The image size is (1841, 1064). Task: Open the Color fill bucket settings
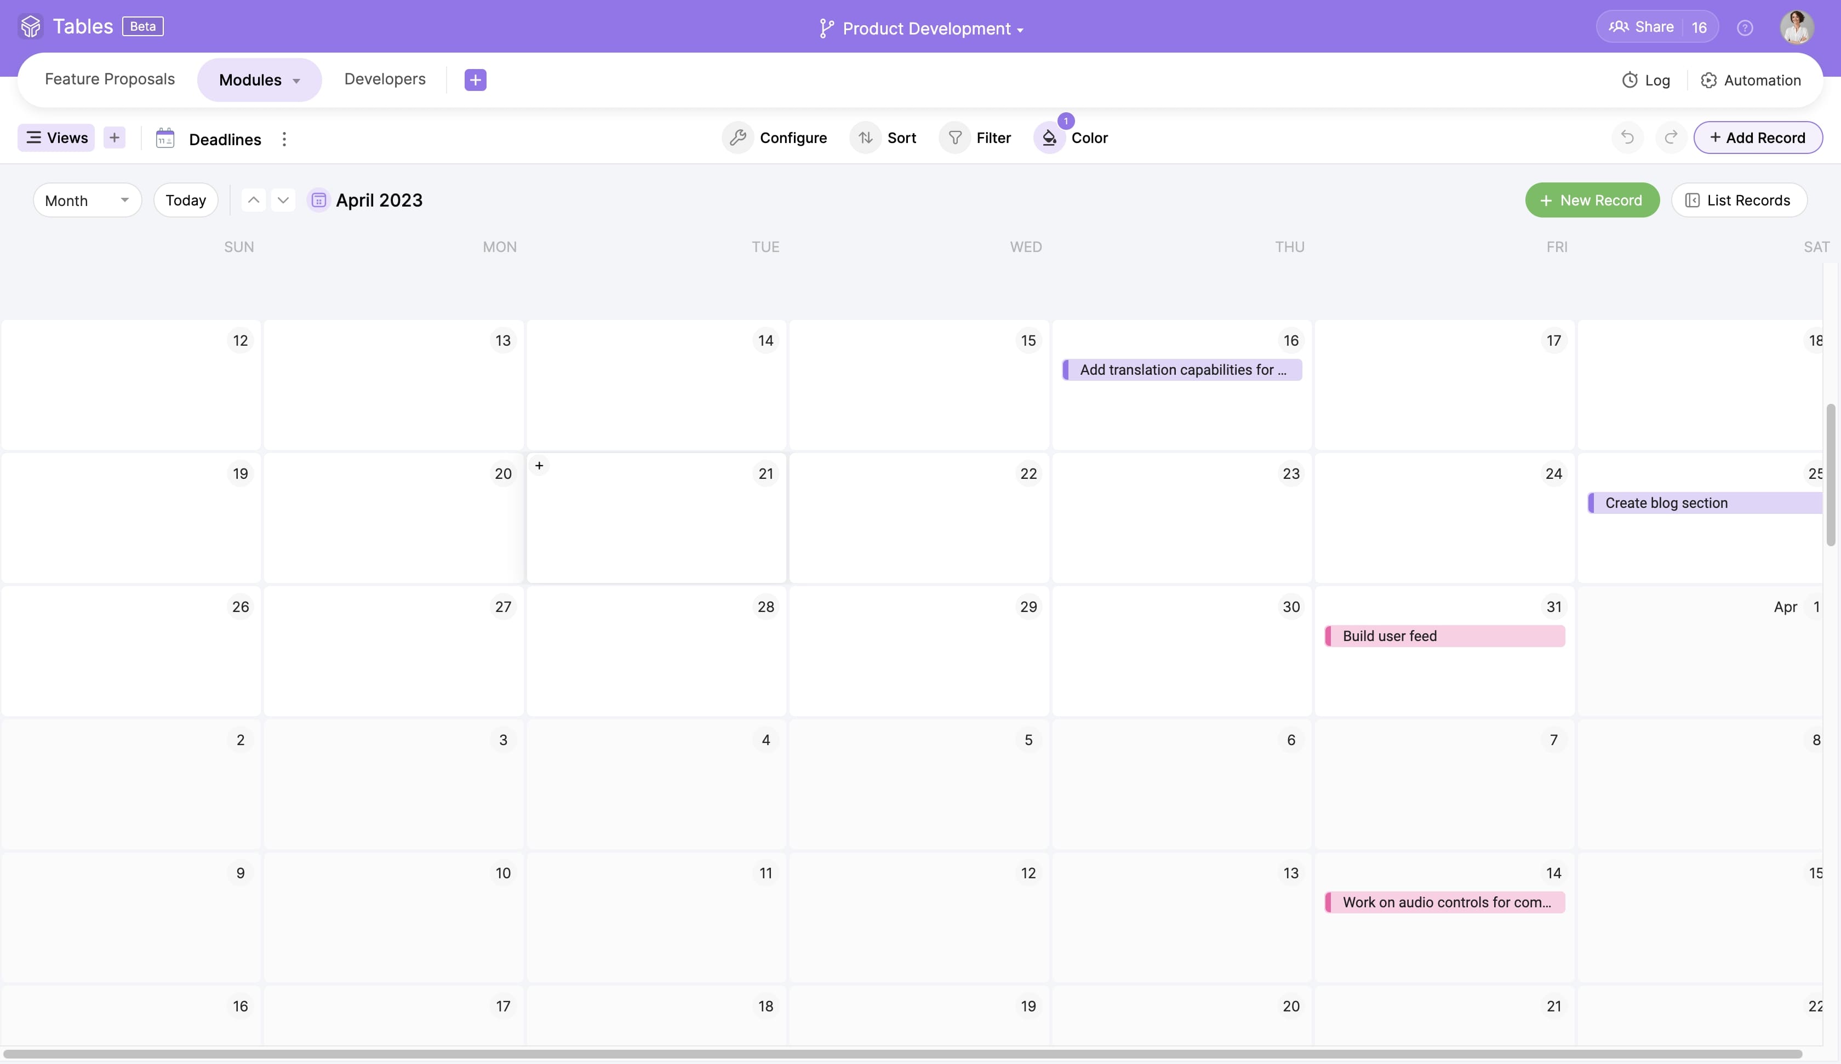click(x=1049, y=138)
